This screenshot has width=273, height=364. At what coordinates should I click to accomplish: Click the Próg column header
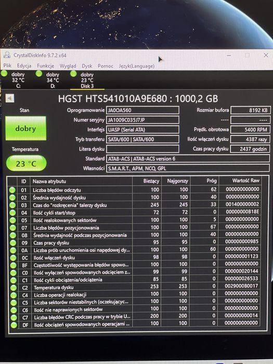click(204, 181)
